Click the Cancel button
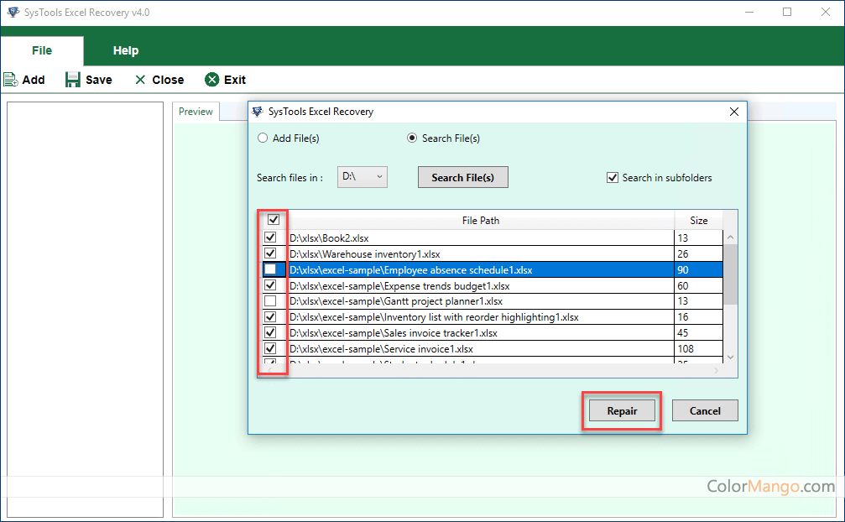 coord(705,411)
